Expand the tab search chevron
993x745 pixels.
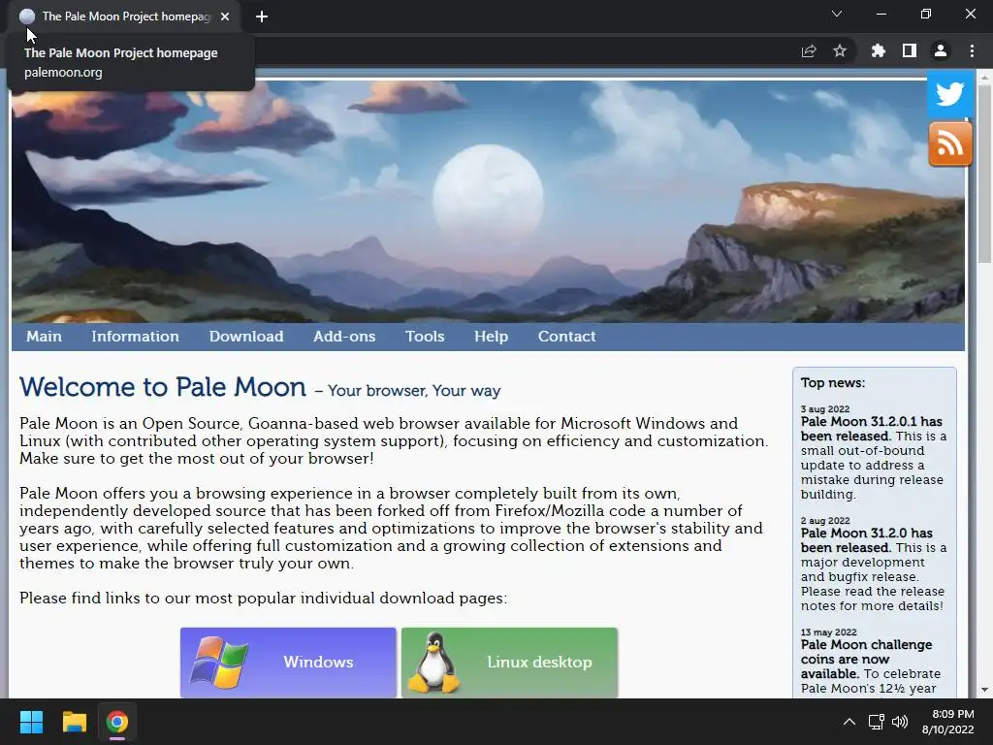tap(837, 14)
